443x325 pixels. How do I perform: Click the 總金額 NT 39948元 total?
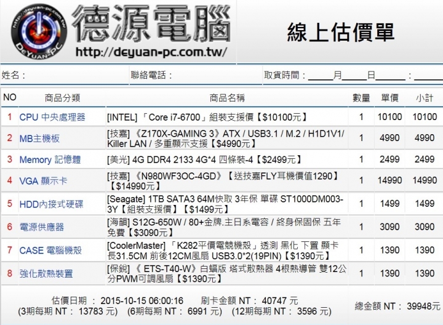[x=397, y=306]
